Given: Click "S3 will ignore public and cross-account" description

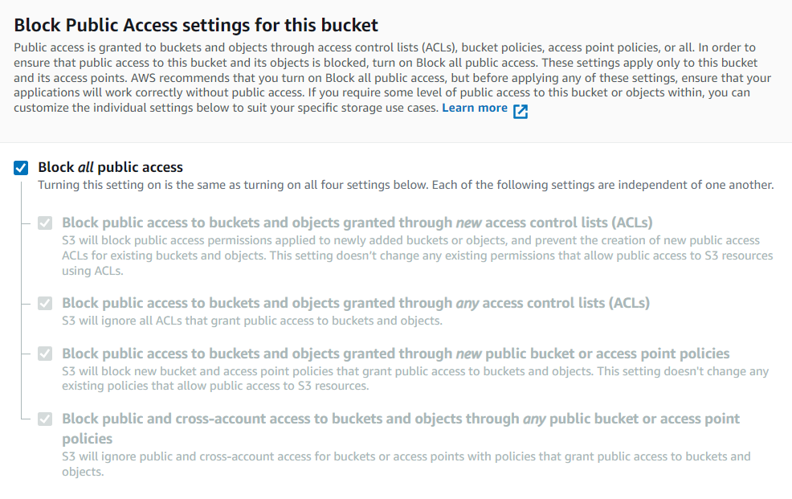Looking at the screenshot, I should click(406, 464).
